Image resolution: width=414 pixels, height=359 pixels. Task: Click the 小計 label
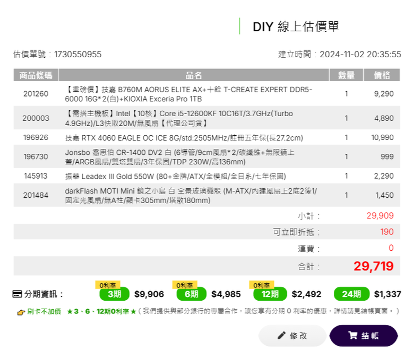pyautogui.click(x=309, y=216)
